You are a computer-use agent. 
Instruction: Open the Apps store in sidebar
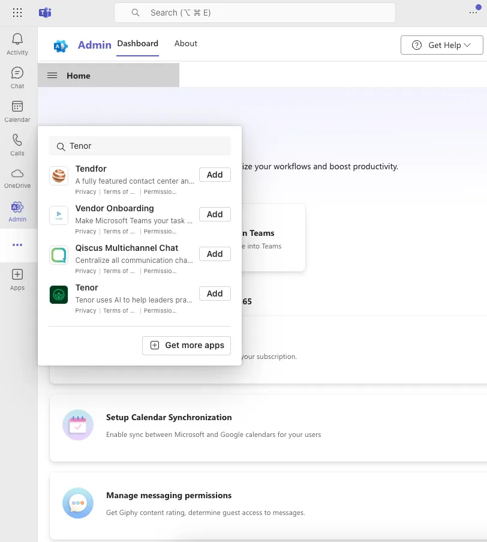[17, 280]
